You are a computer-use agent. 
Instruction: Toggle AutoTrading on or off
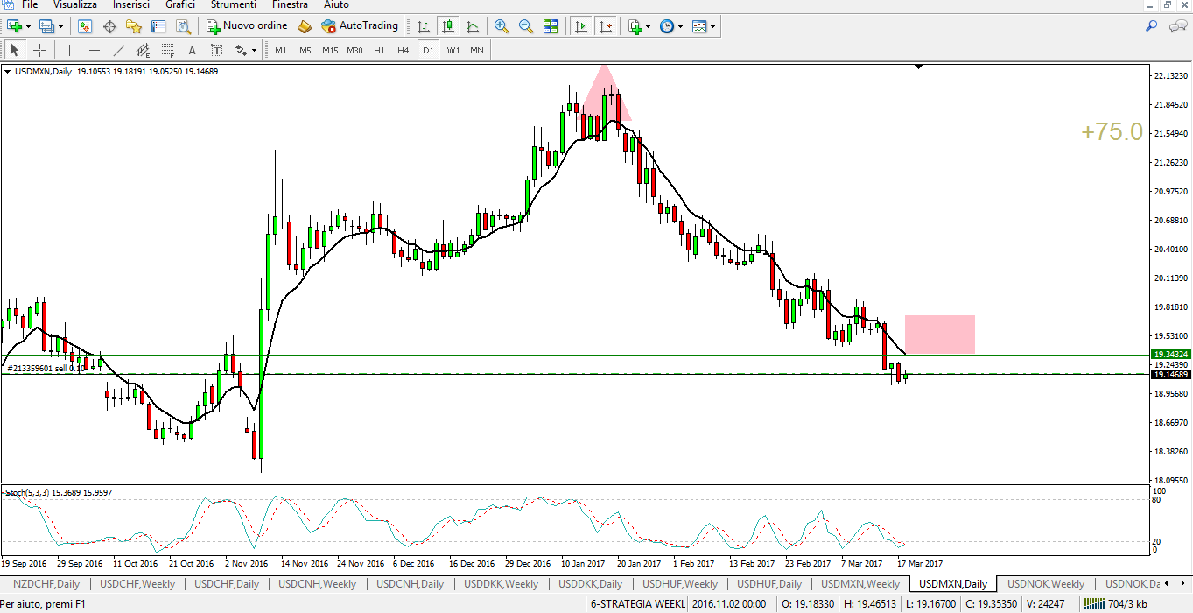click(360, 26)
